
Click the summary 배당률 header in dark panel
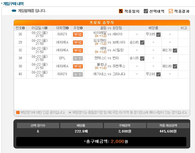tap(81, 125)
